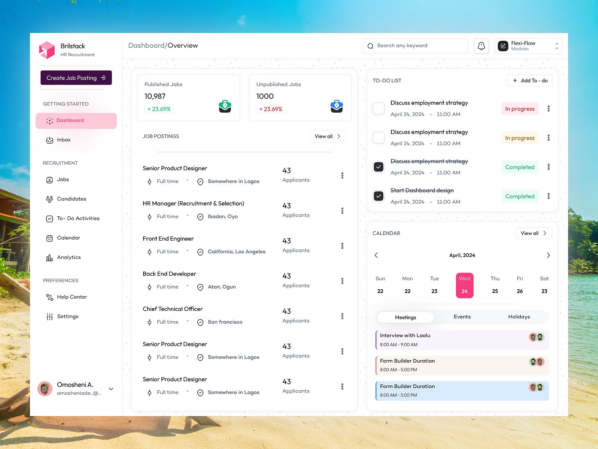Screen dimensions: 598x449
Task: Open the Candidates section icon
Action: coord(49,199)
